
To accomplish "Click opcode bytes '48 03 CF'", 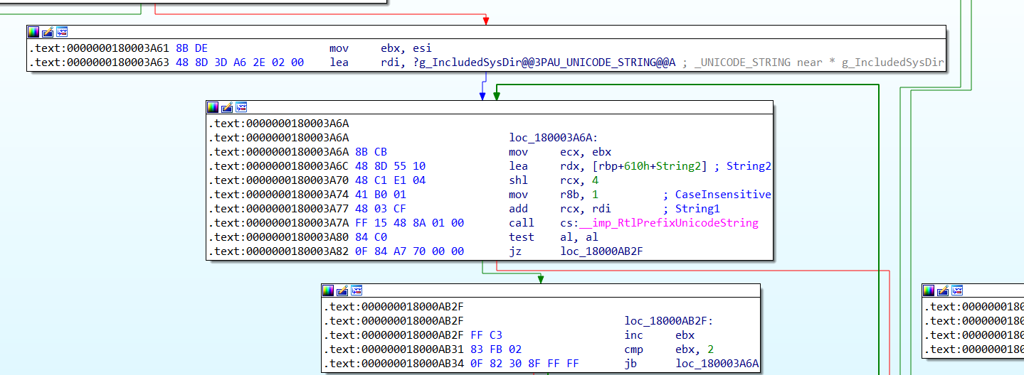I will pos(381,209).
